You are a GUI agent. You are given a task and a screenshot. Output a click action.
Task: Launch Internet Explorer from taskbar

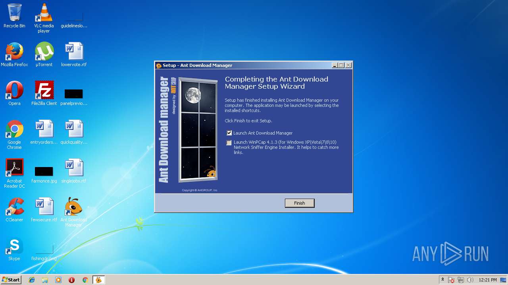pyautogui.click(x=32, y=280)
